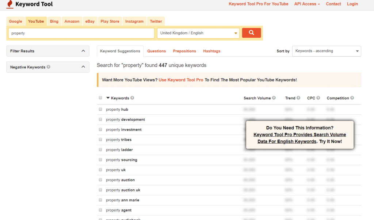374x220 pixels.
Task: Check the 'property ladder' checkbox
Action: [x=100, y=149]
